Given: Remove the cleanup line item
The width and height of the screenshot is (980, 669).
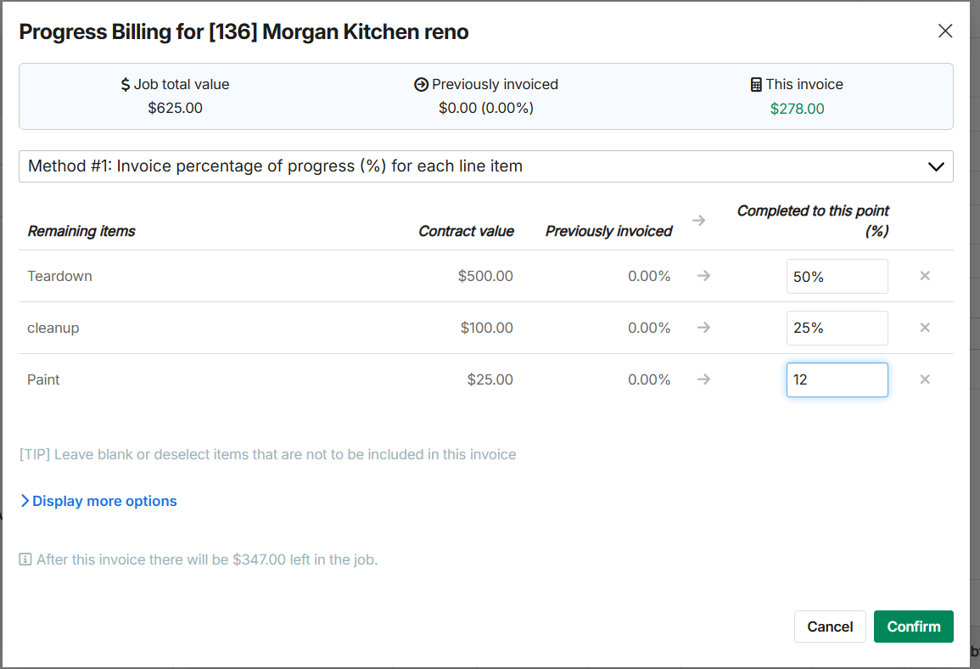Looking at the screenshot, I should (x=925, y=328).
